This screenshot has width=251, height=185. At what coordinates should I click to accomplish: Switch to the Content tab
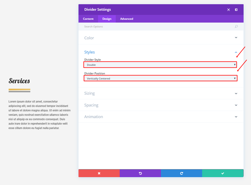(x=88, y=19)
